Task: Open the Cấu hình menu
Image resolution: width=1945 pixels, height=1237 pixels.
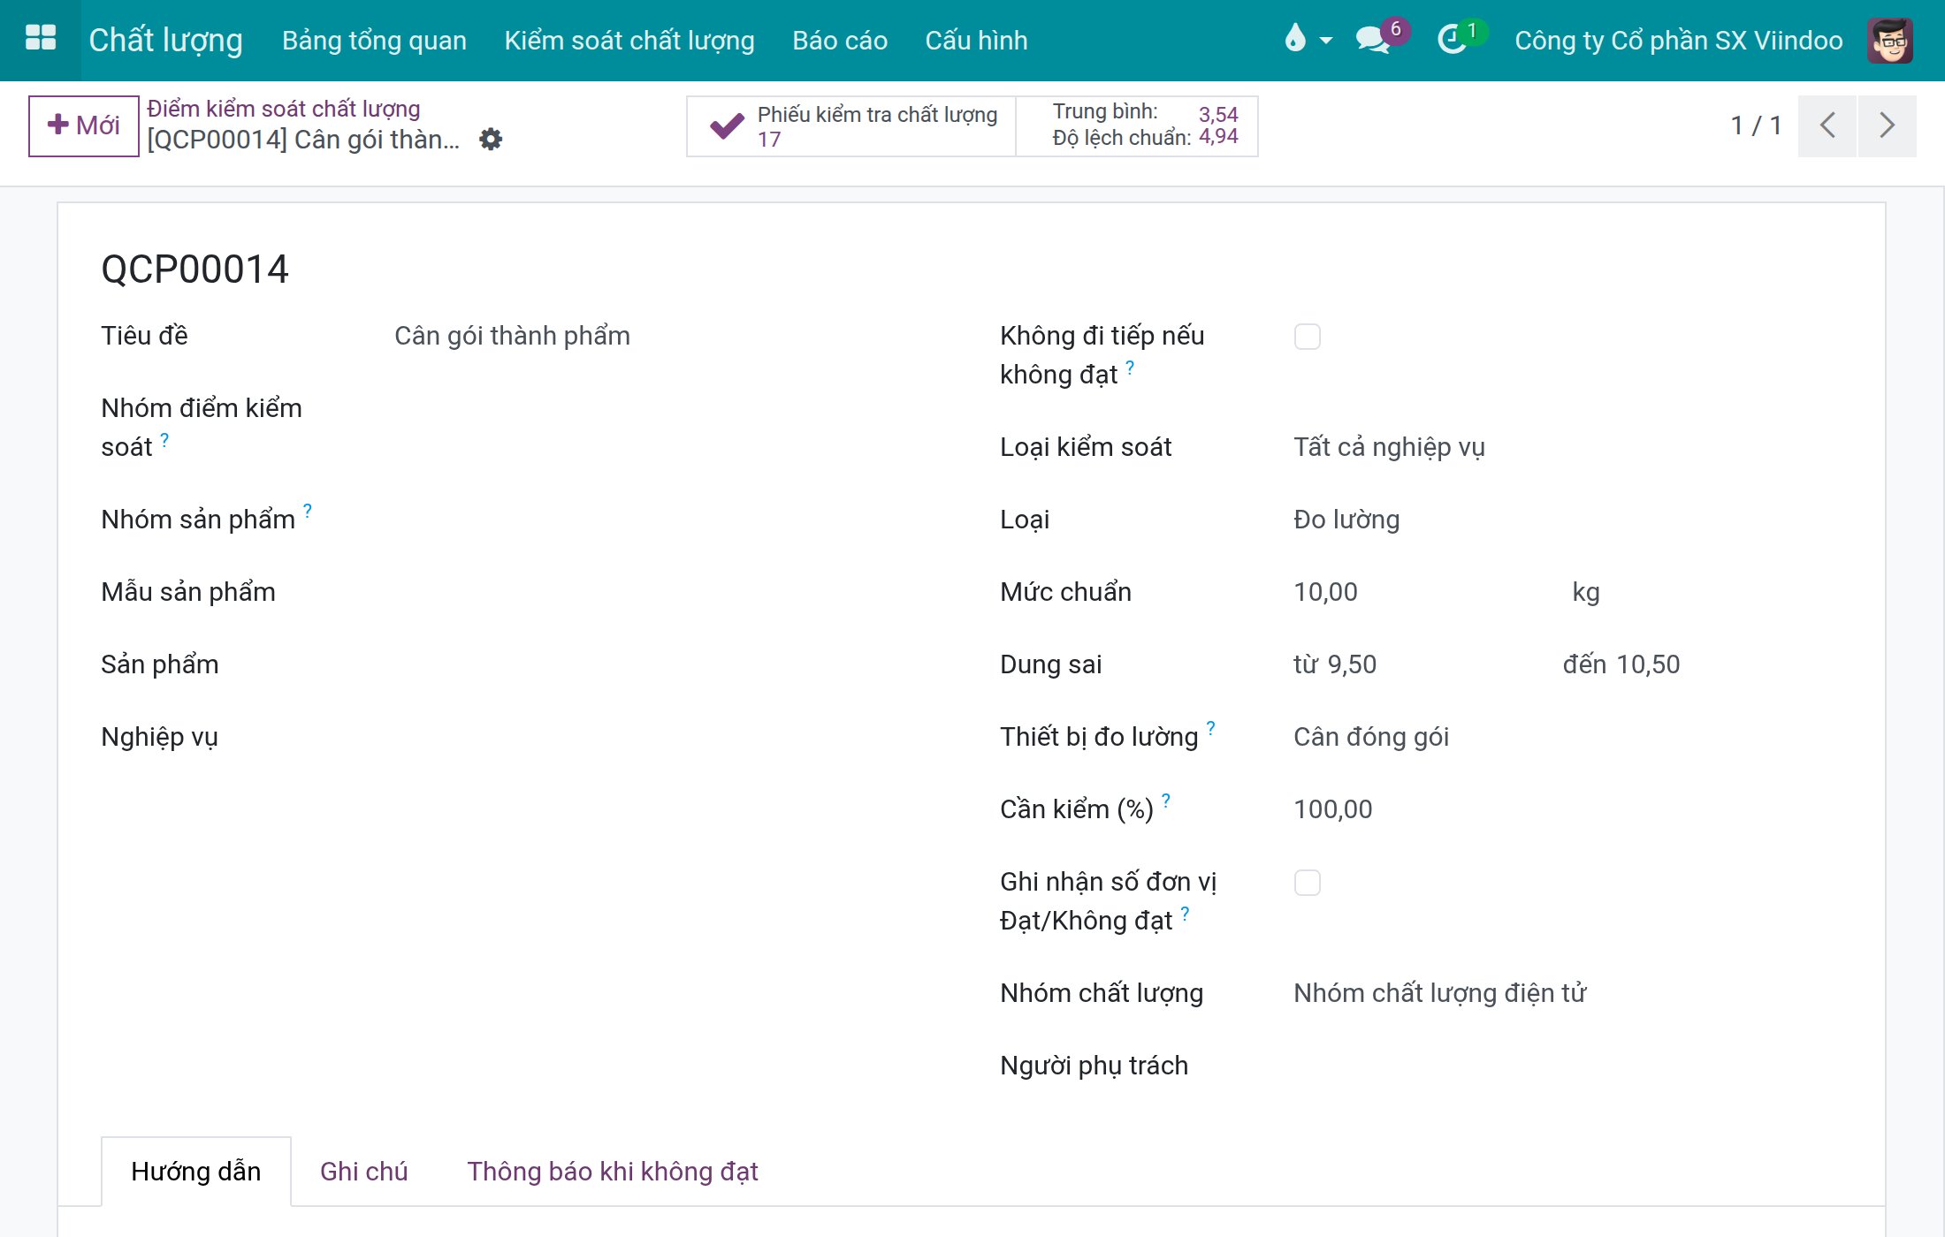Action: (976, 41)
